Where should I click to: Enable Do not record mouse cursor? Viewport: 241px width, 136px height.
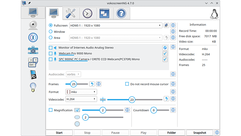tap(127, 84)
